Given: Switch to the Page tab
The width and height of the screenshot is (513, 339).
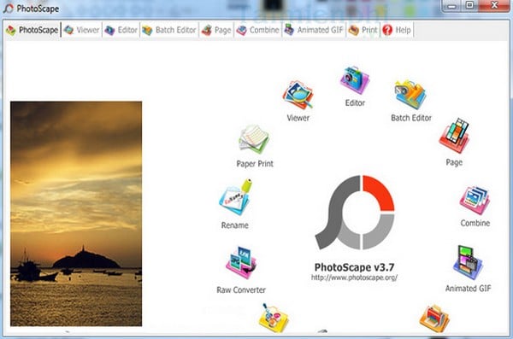Looking at the screenshot, I should [x=216, y=30].
